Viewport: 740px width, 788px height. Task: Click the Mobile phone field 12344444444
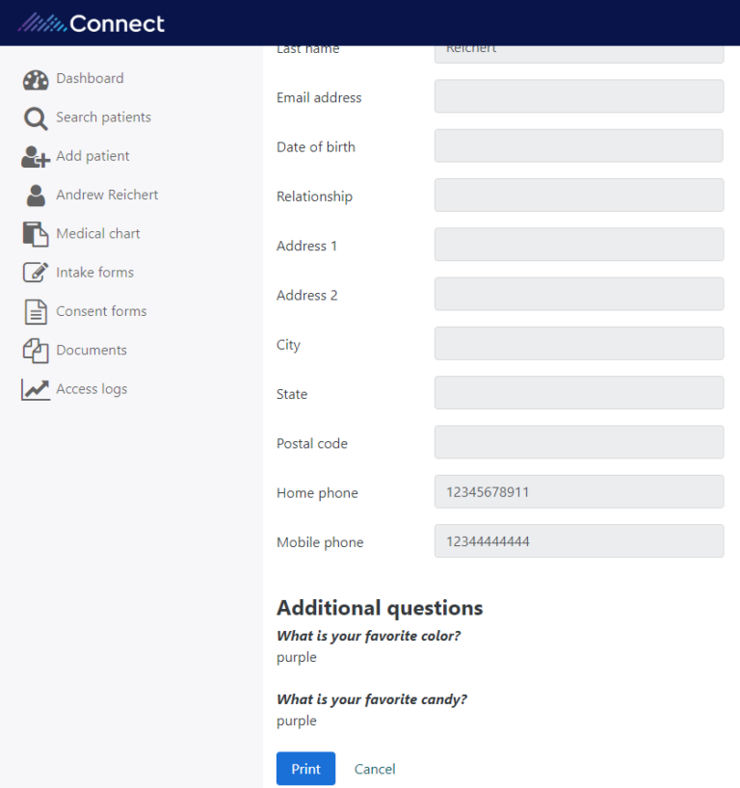[x=579, y=540]
